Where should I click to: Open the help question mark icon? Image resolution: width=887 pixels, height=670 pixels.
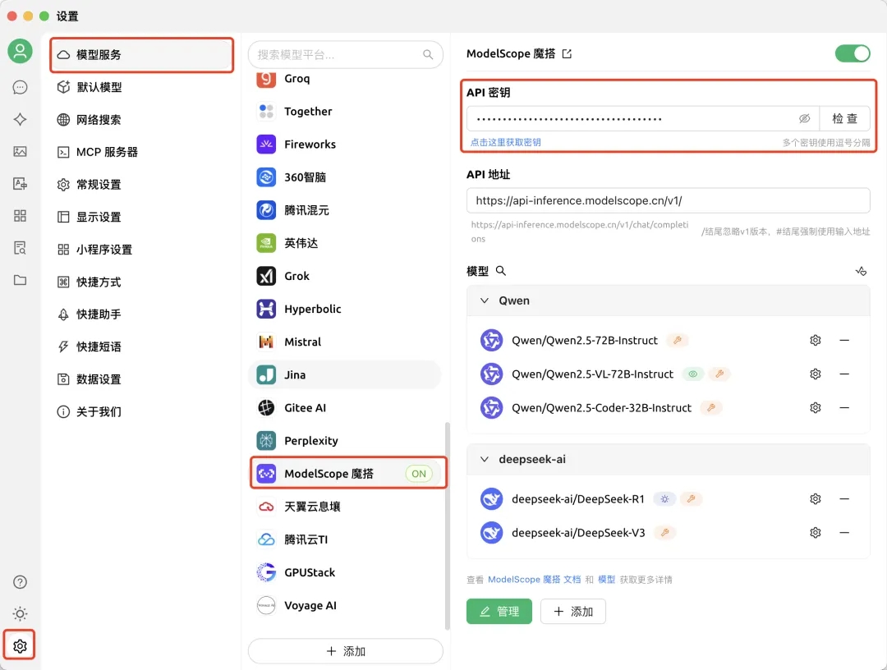[20, 582]
